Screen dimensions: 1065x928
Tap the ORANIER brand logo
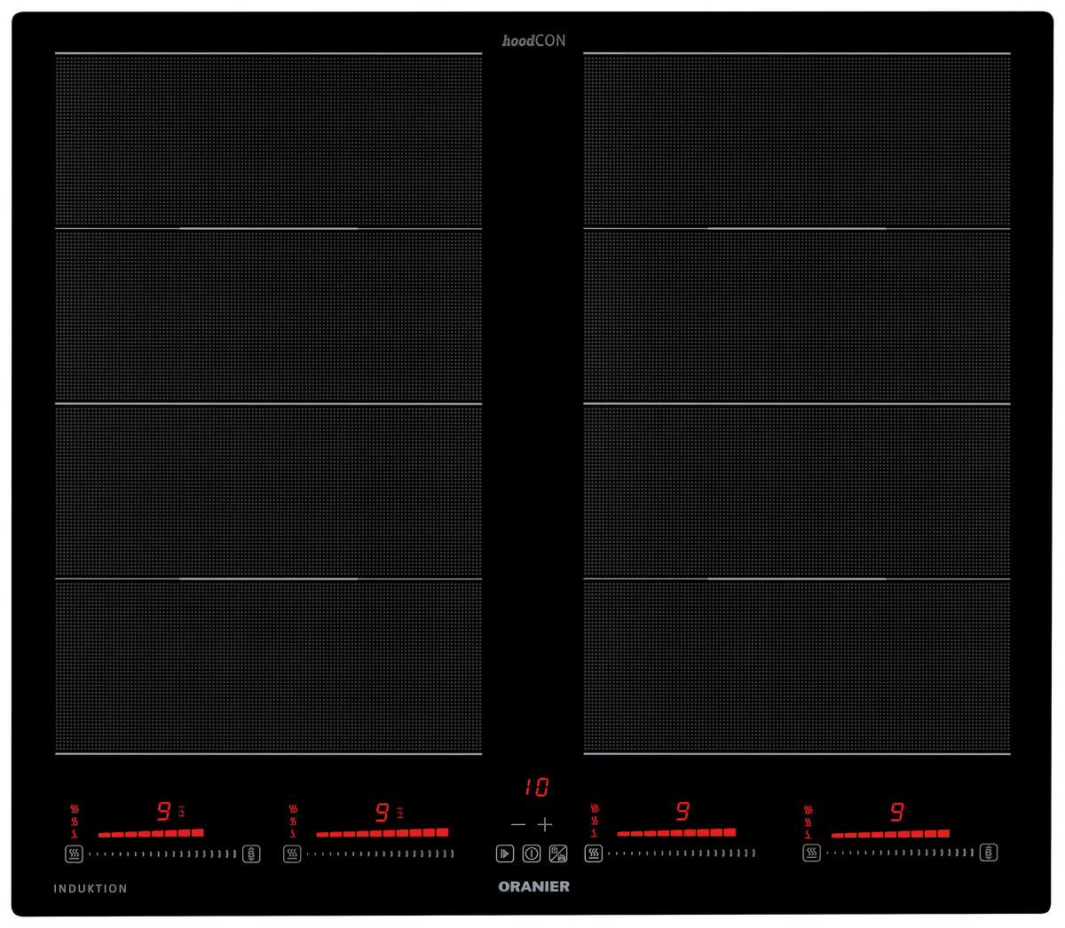[533, 886]
